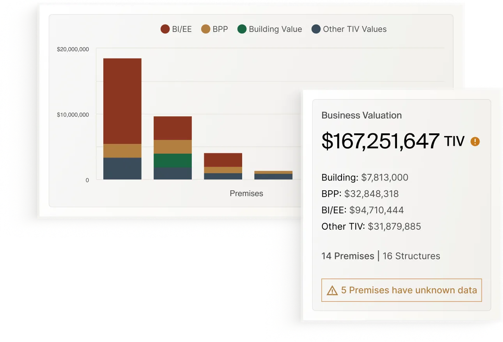The image size is (503, 342).
Task: Select BI/EE segment of the second bar
Action: coord(173,128)
